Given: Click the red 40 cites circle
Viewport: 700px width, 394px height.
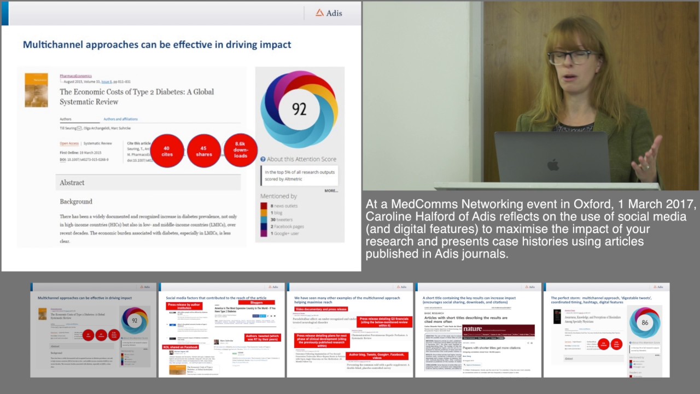Looking at the screenshot, I should [x=167, y=152].
